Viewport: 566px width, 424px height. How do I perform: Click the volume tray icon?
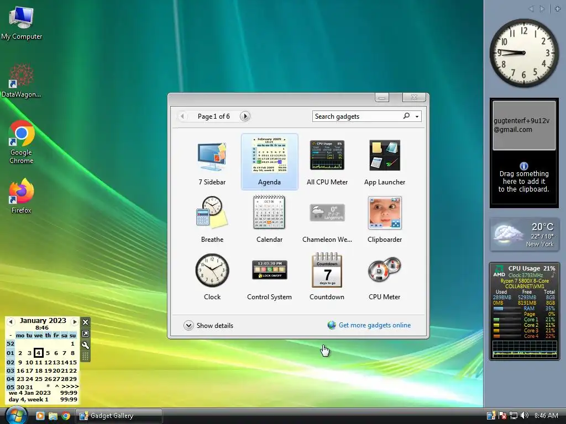pos(525,415)
